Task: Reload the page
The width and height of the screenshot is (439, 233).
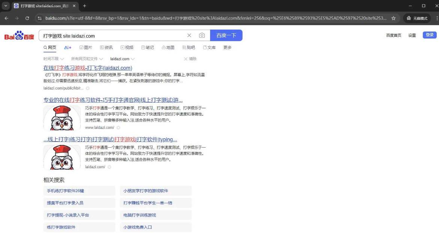Action: [27, 18]
